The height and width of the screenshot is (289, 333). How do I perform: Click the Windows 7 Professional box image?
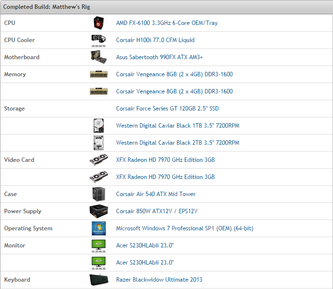(99, 228)
